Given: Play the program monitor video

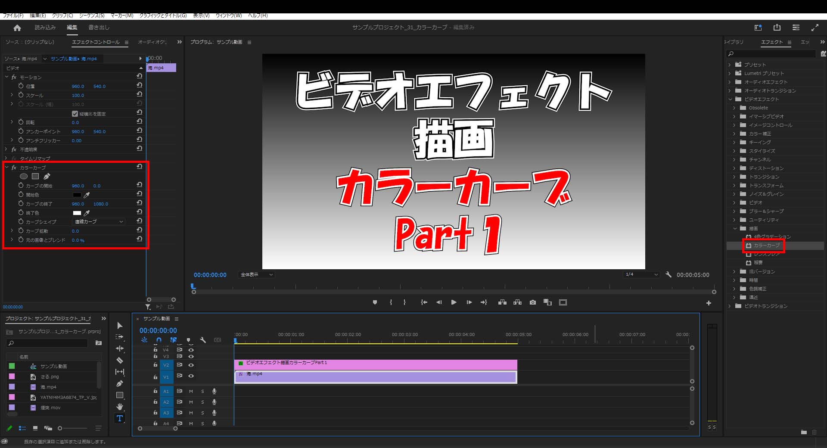Looking at the screenshot, I should point(454,302).
